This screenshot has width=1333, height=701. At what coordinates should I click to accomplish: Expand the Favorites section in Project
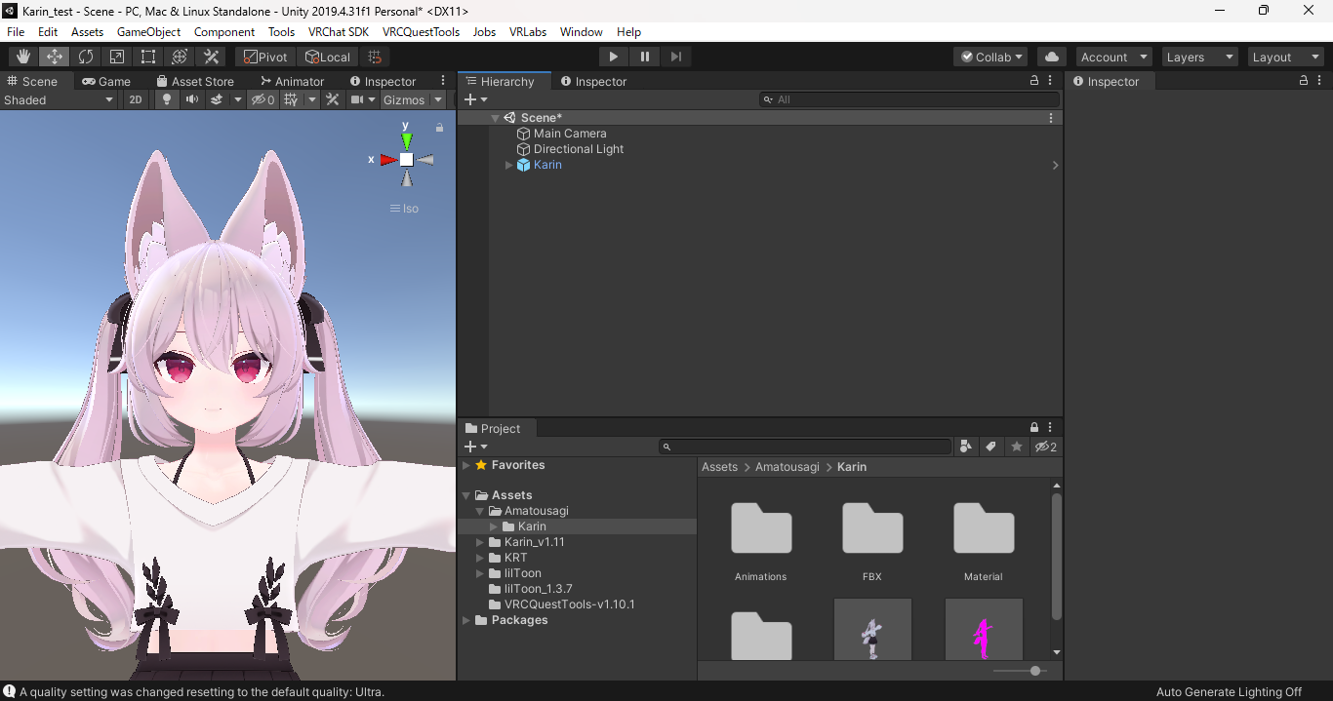pyautogui.click(x=466, y=465)
